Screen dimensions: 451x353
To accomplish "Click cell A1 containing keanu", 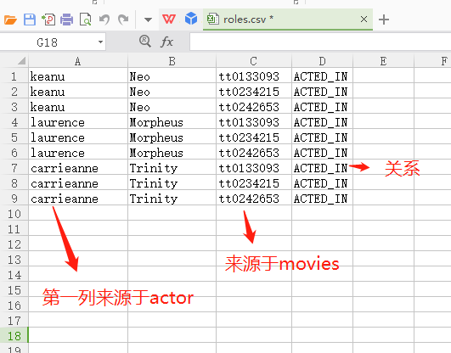I will [78, 76].
